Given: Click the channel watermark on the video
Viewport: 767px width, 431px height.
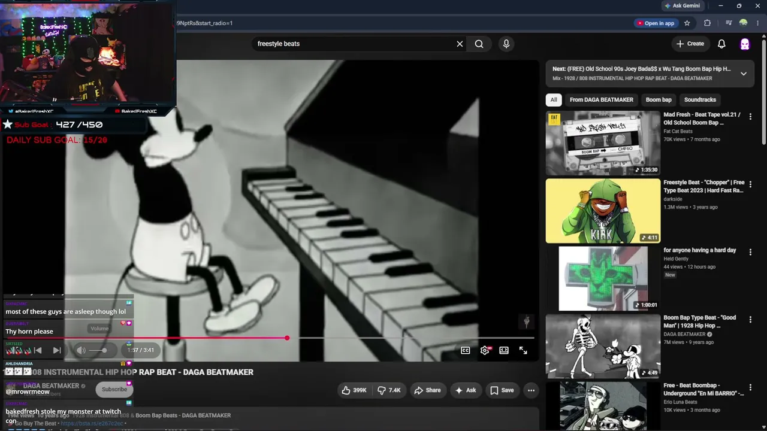Looking at the screenshot, I should [x=527, y=321].
